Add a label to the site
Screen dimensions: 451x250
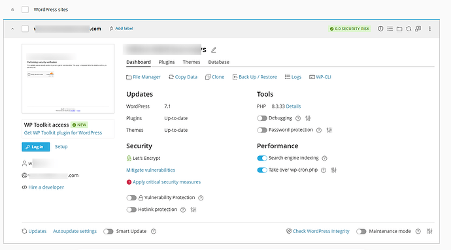tap(122, 29)
